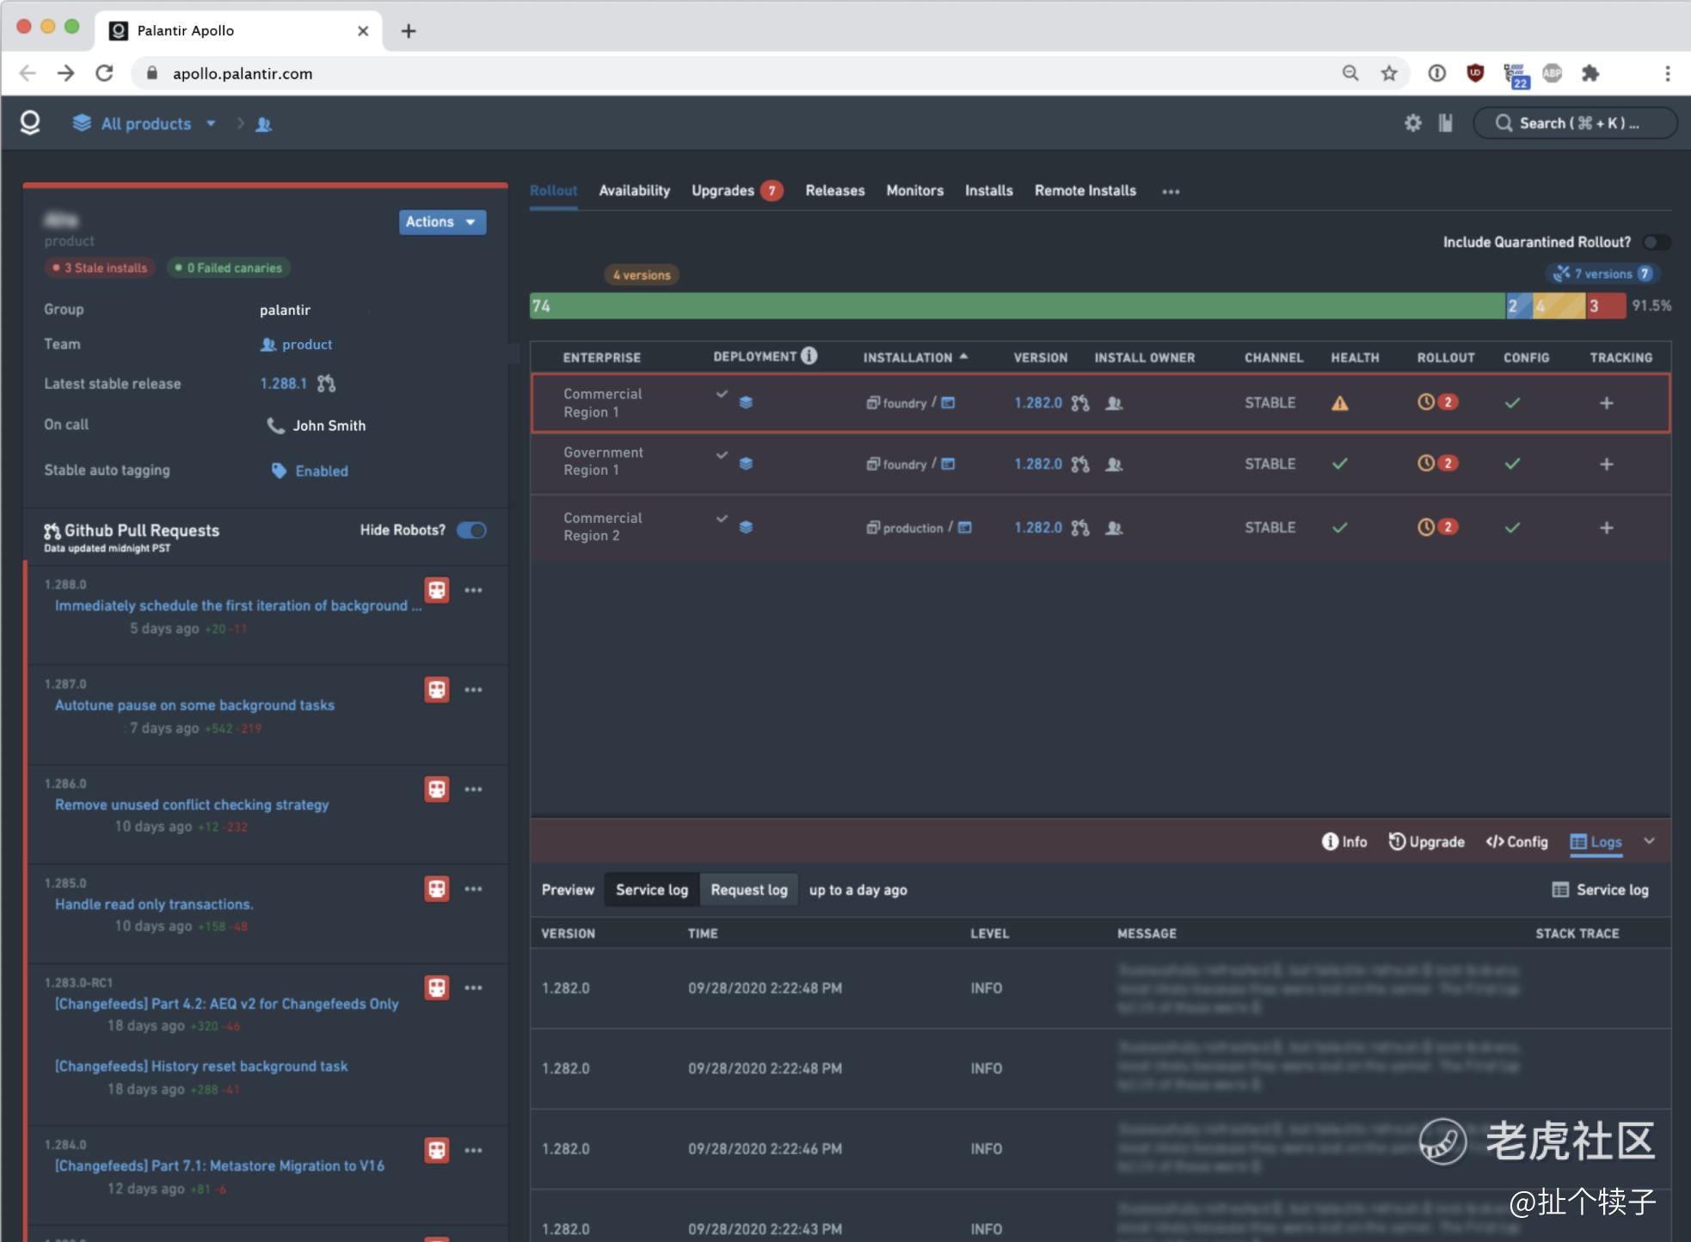Collapse the details panel chevron
Image resolution: width=1691 pixels, height=1242 pixels.
pyautogui.click(x=1649, y=841)
